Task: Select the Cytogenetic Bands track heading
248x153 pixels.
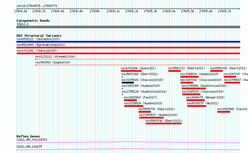Action: click(33, 21)
